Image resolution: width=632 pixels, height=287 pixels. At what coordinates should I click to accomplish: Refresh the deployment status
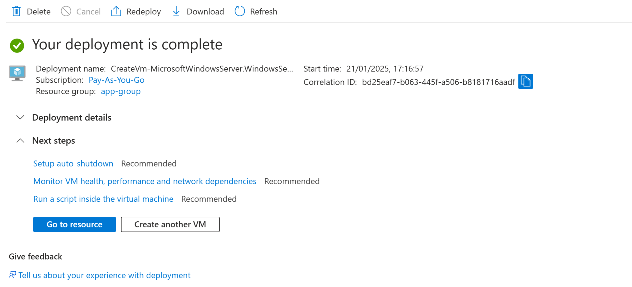point(256,11)
